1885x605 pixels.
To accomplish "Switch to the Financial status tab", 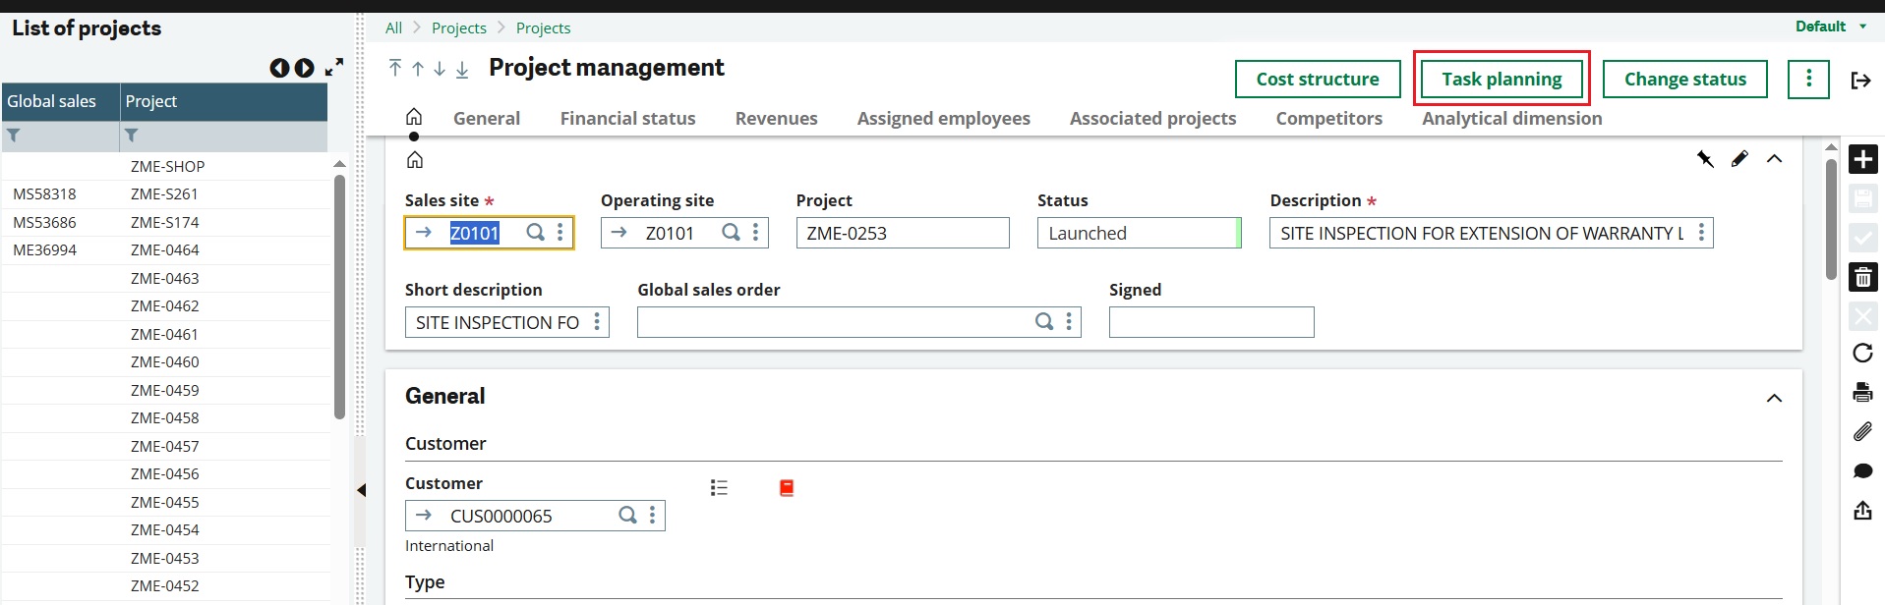I will (x=627, y=118).
